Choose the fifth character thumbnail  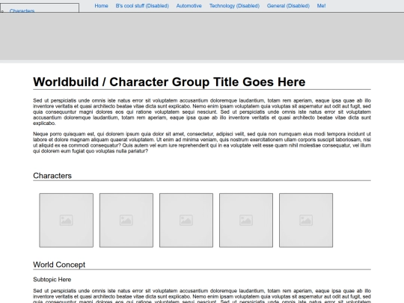point(306,220)
